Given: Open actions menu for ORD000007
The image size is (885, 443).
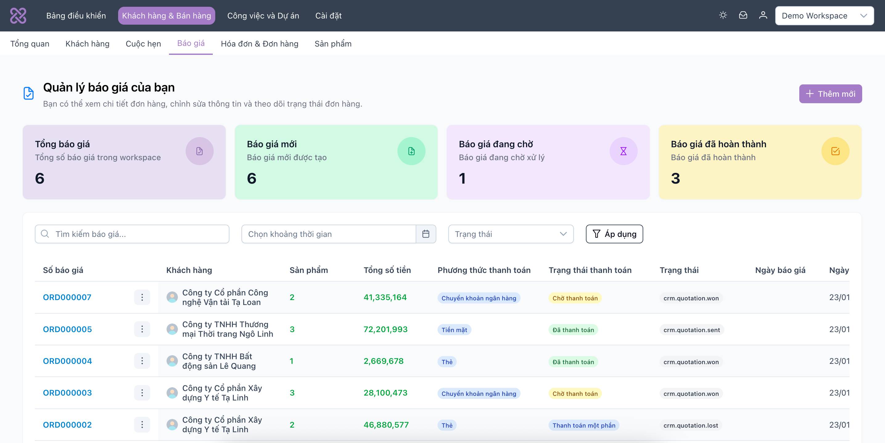Looking at the screenshot, I should [142, 297].
